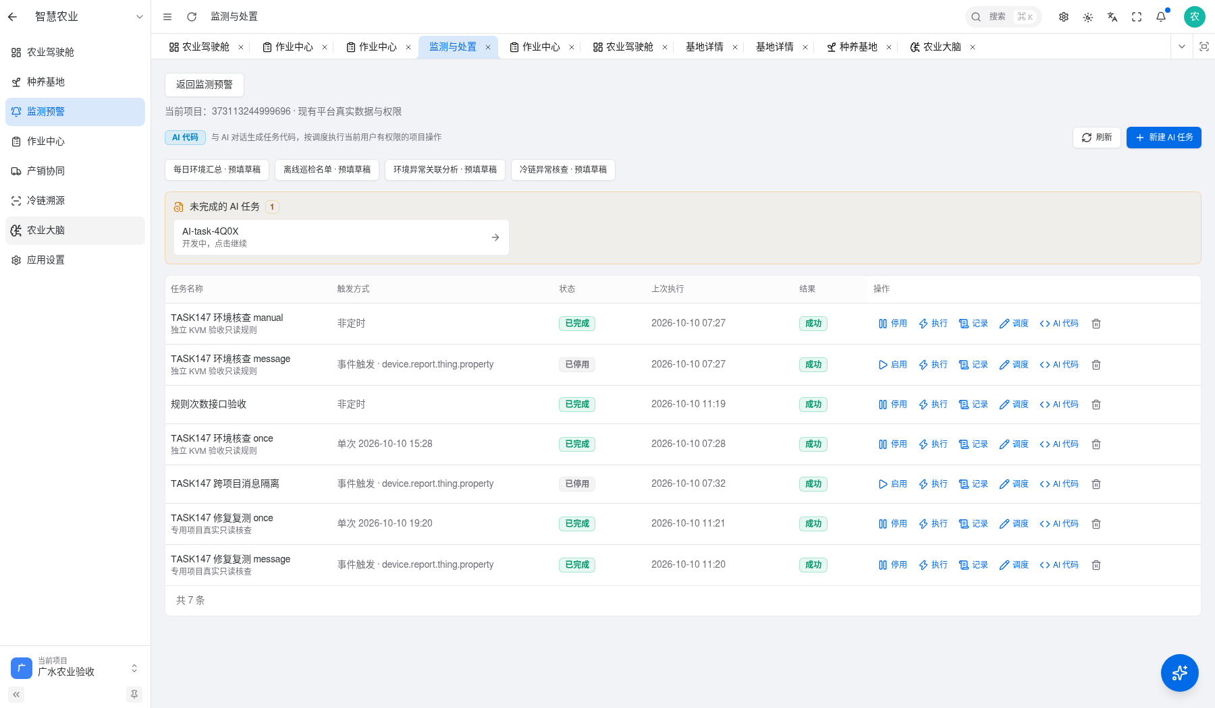Choose 冷链异常核查 · 预填草稿 template
The image size is (1215, 708).
[x=563, y=170]
